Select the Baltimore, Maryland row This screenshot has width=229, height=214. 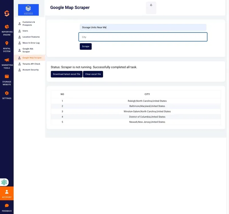point(136,106)
